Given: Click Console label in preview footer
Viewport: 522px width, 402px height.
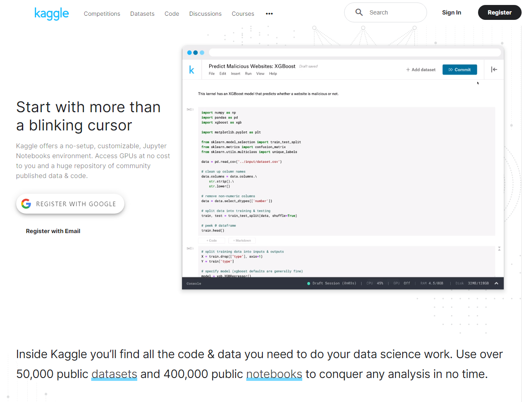Looking at the screenshot, I should (194, 284).
